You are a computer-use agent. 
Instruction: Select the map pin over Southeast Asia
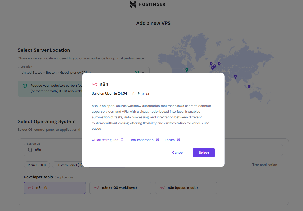249,87
